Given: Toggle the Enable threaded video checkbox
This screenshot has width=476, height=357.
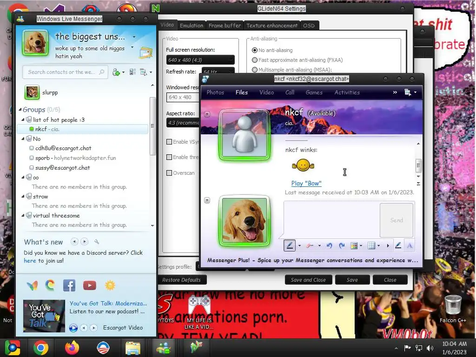Looking at the screenshot, I should point(169,157).
